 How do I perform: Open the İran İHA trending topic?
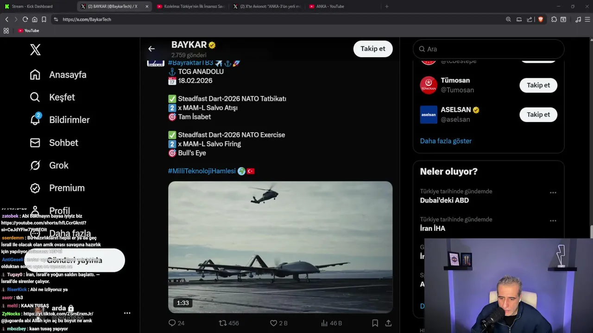point(432,228)
